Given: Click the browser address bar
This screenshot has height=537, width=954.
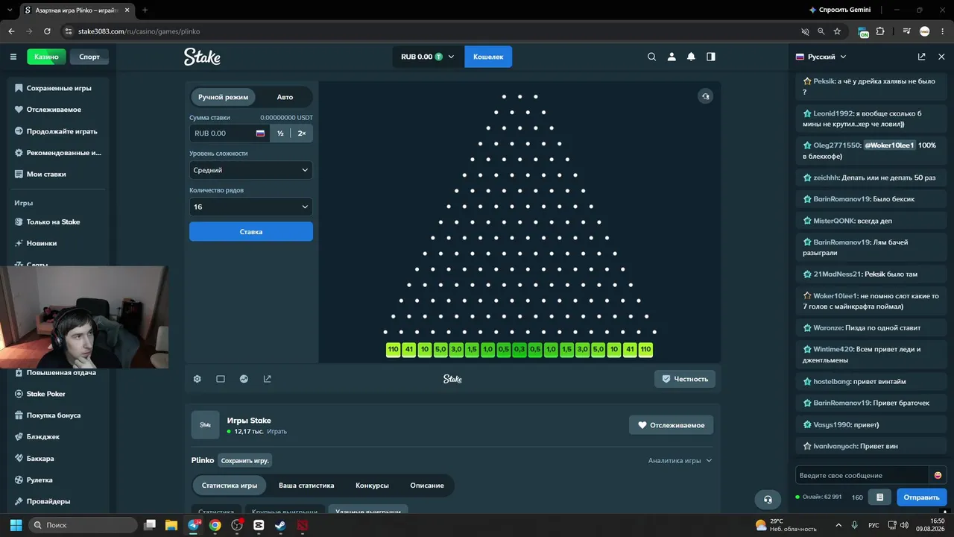Looking at the screenshot, I should 425,31.
